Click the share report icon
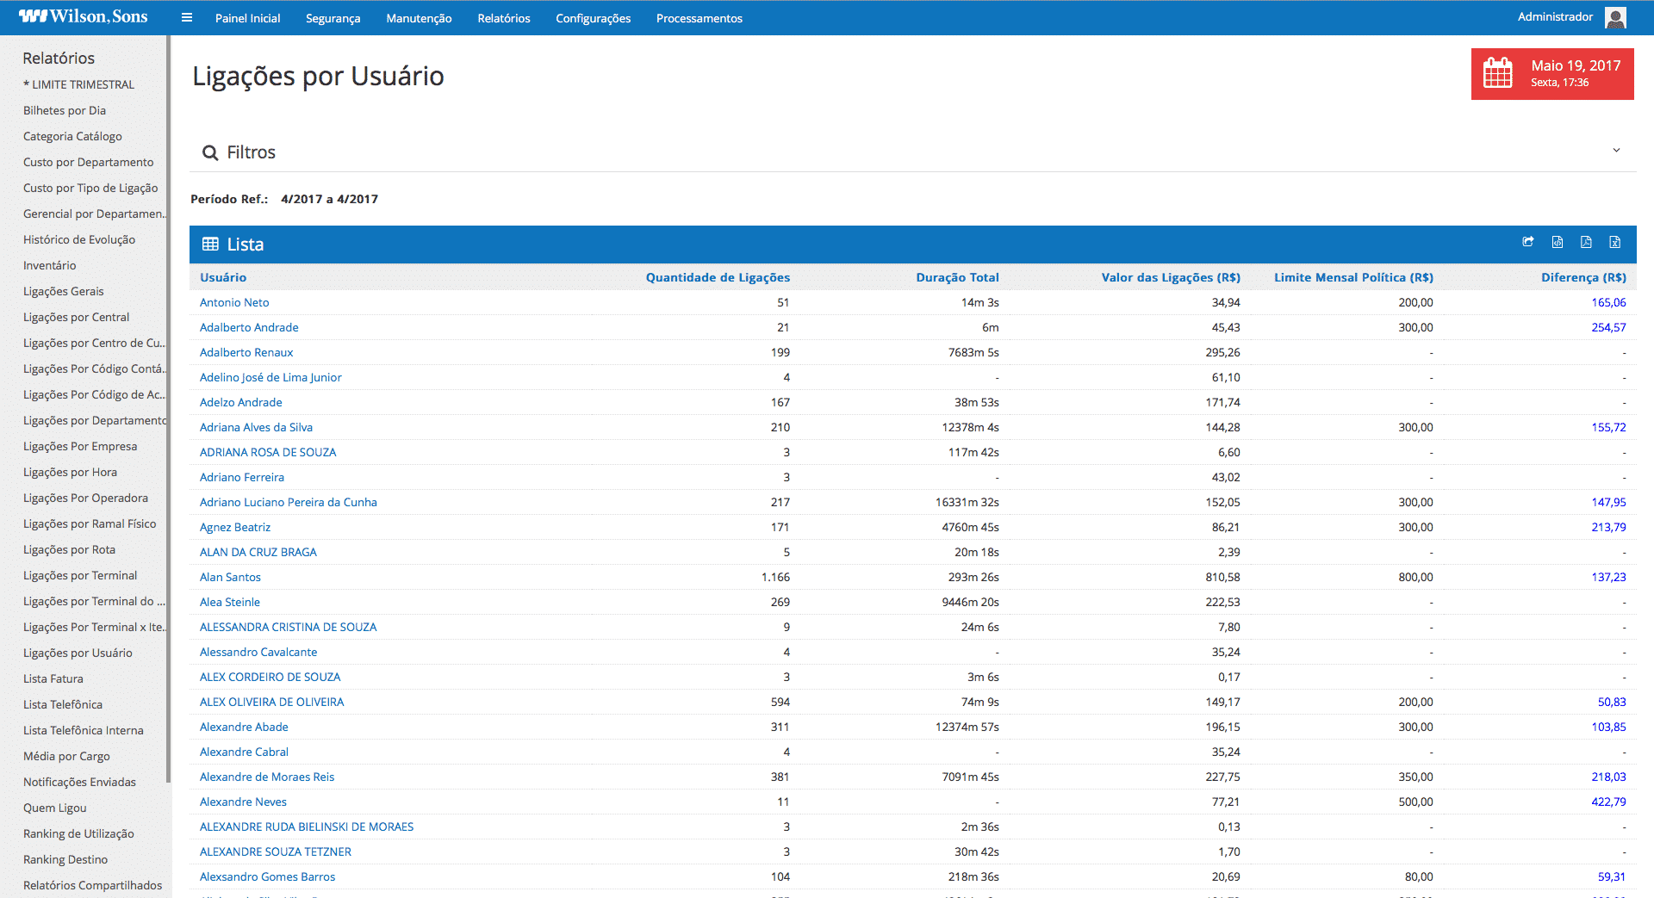 pos(1528,242)
